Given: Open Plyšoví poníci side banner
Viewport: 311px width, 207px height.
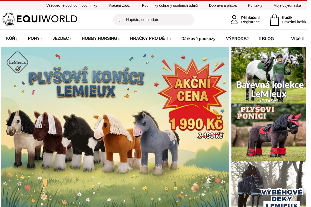Looking at the screenshot, I should coord(269,132).
